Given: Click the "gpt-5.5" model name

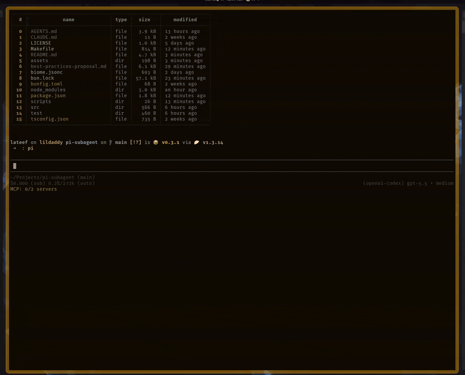Looking at the screenshot, I should click(x=417, y=183).
